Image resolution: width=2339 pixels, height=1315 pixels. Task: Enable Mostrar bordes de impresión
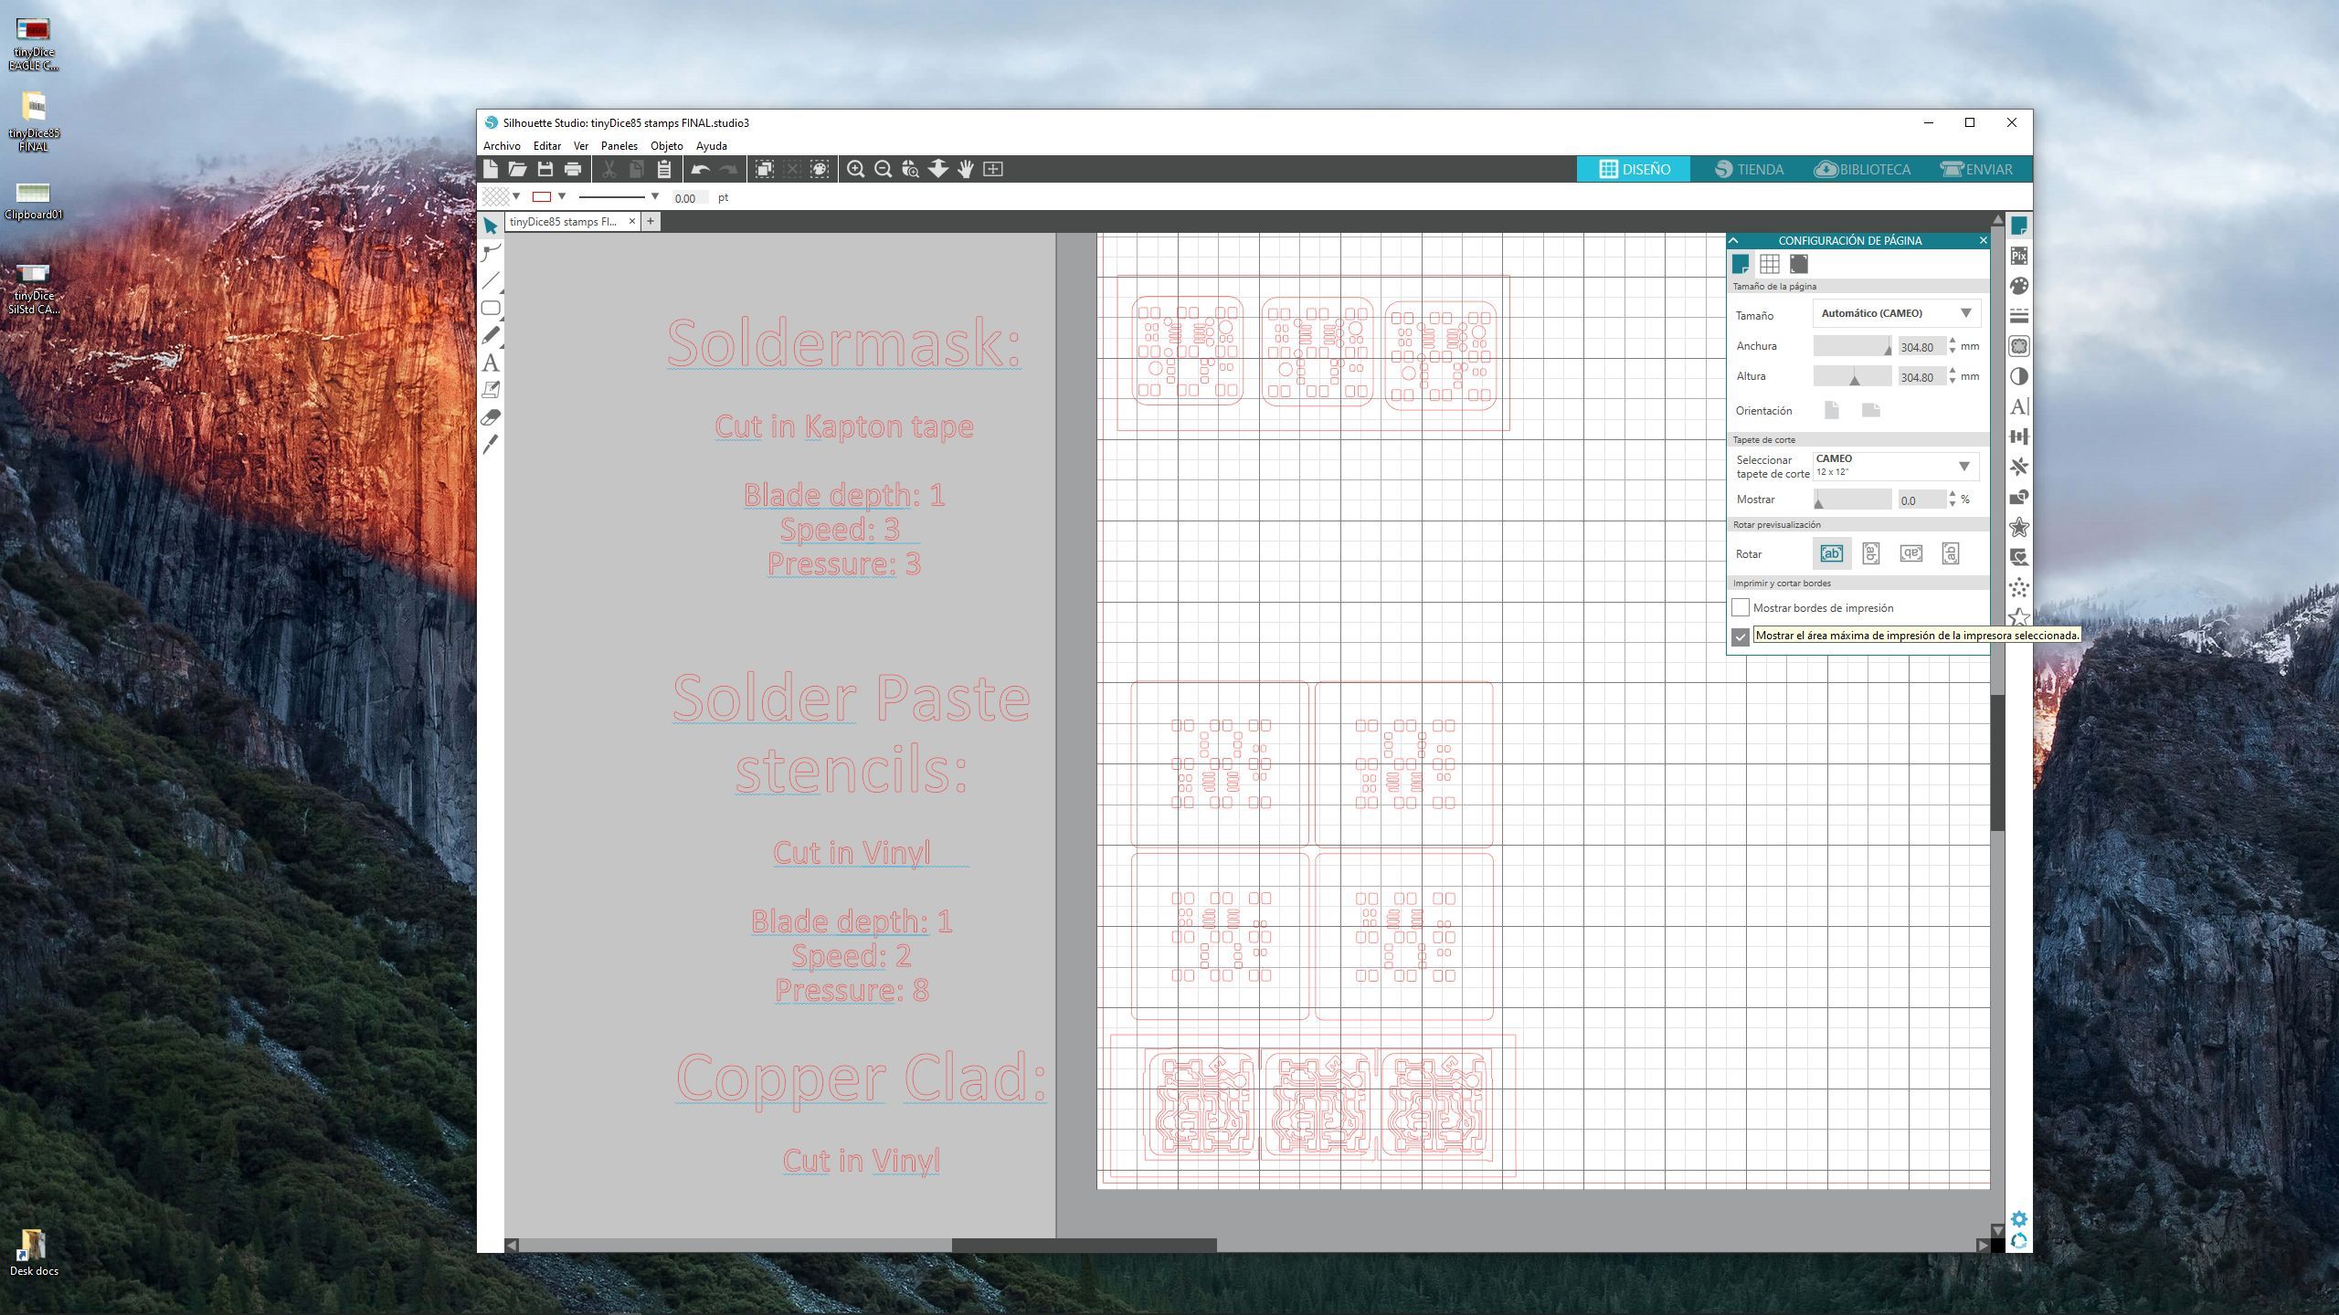pyautogui.click(x=1740, y=607)
